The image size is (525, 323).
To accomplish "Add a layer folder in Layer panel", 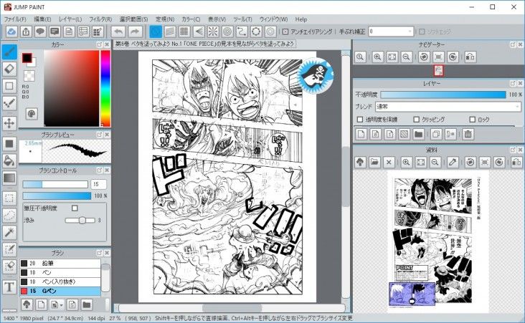I will pos(418,135).
